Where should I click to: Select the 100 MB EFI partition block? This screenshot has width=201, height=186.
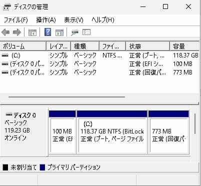click(x=62, y=132)
